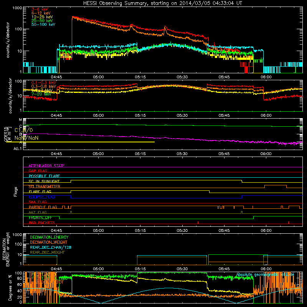Click the green 25-50 keV legend entry
Image resolution: width=307 pixels, height=307 pixels.
coord(42,21)
